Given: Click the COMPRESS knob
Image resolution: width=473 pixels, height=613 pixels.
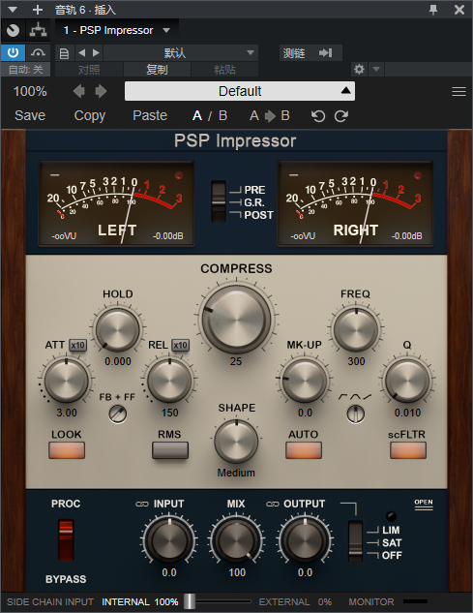Looking at the screenshot, I should click(236, 319).
